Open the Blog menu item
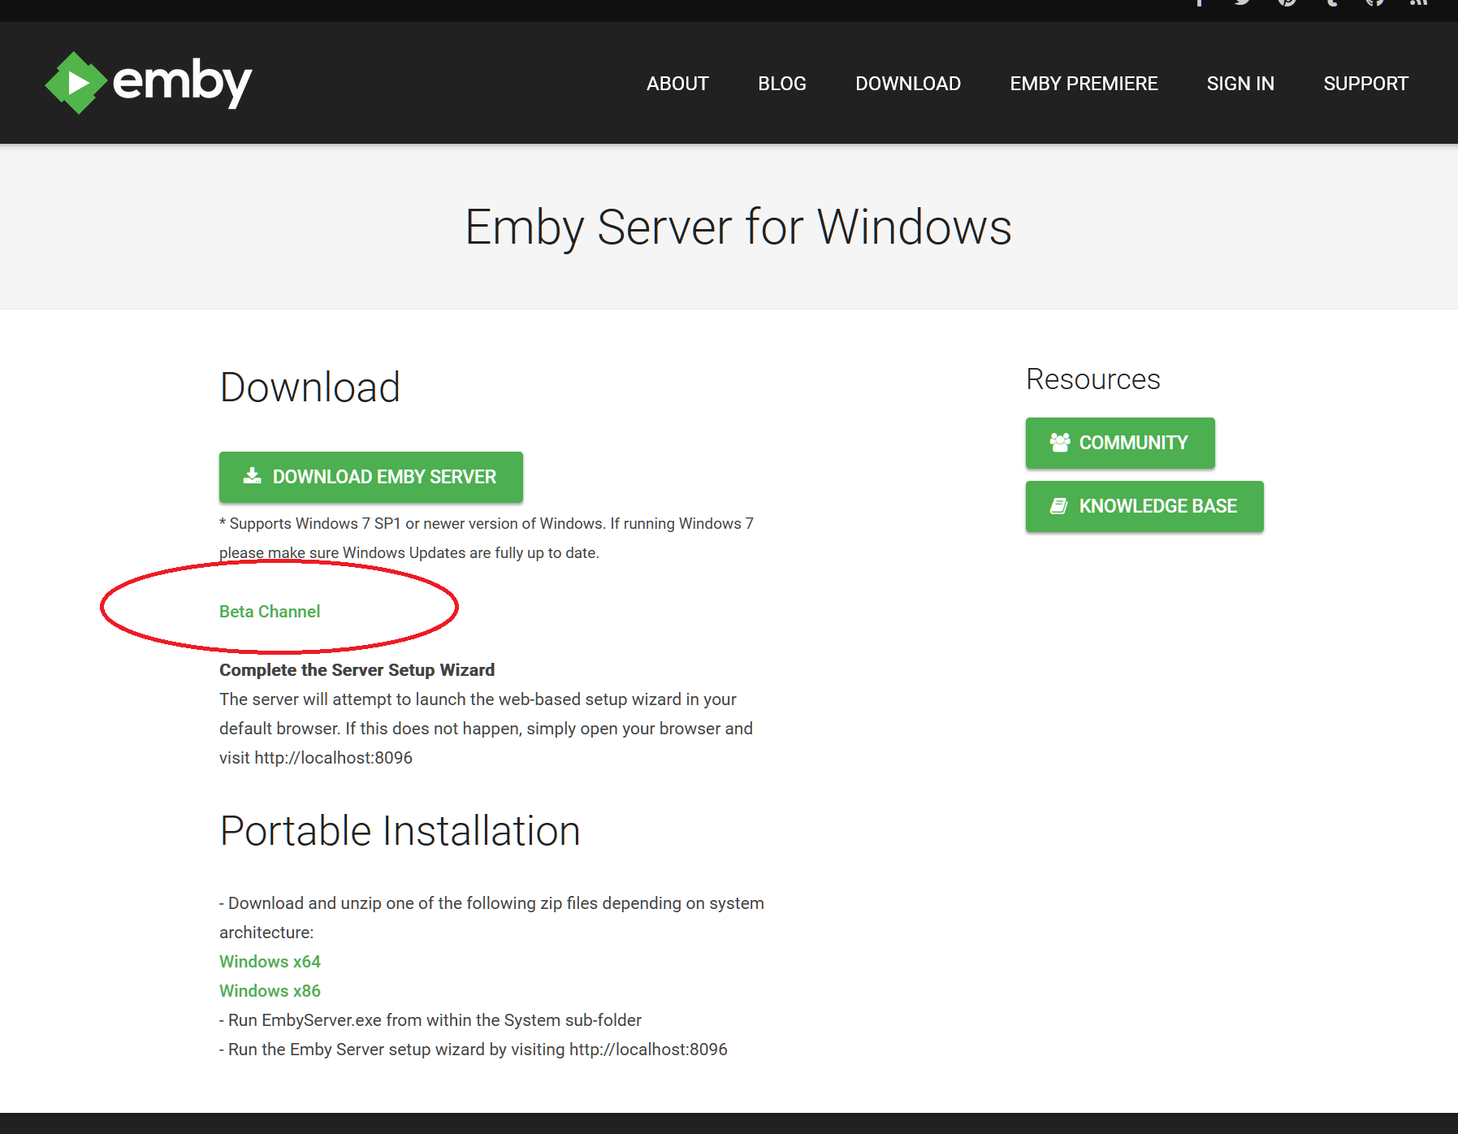The image size is (1458, 1134). pyautogui.click(x=781, y=84)
